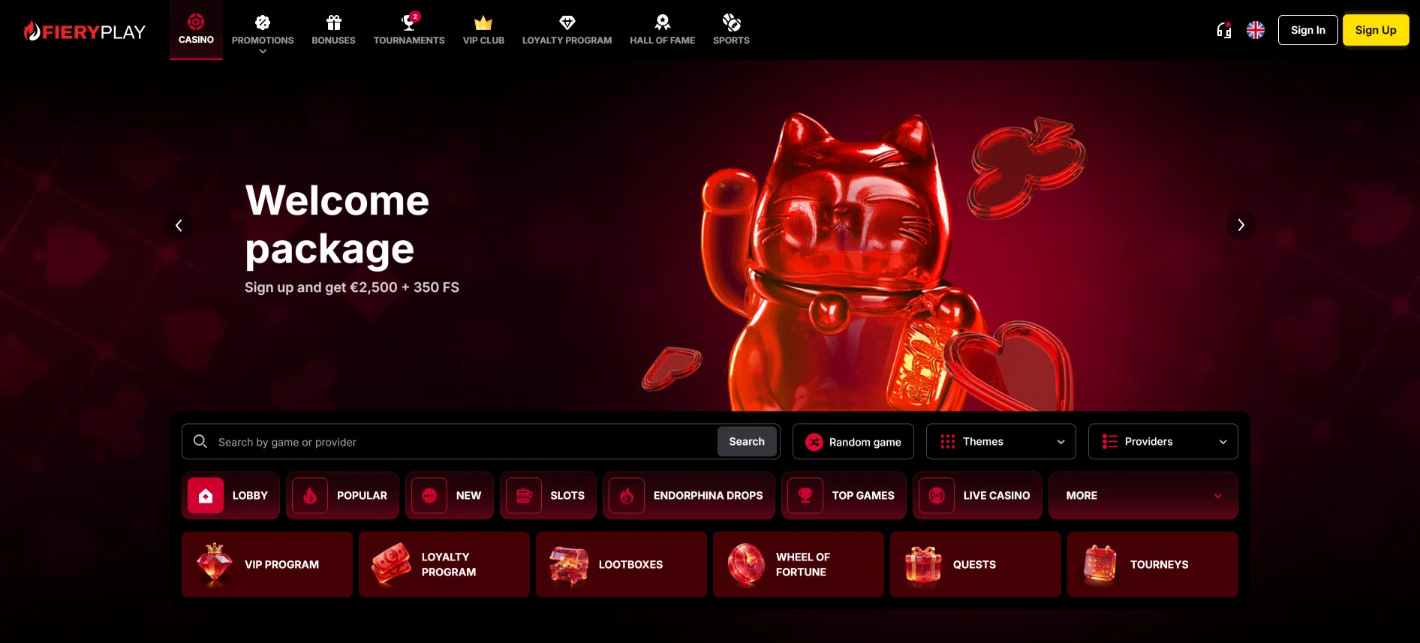Select the Popular category
The image size is (1420, 643).
(x=342, y=495)
